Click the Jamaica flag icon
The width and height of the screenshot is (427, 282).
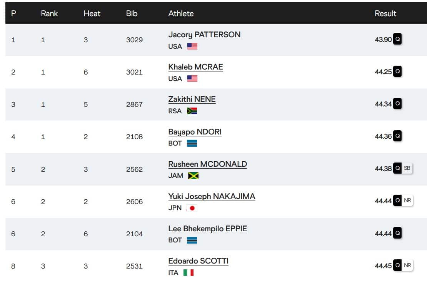pyautogui.click(x=193, y=176)
